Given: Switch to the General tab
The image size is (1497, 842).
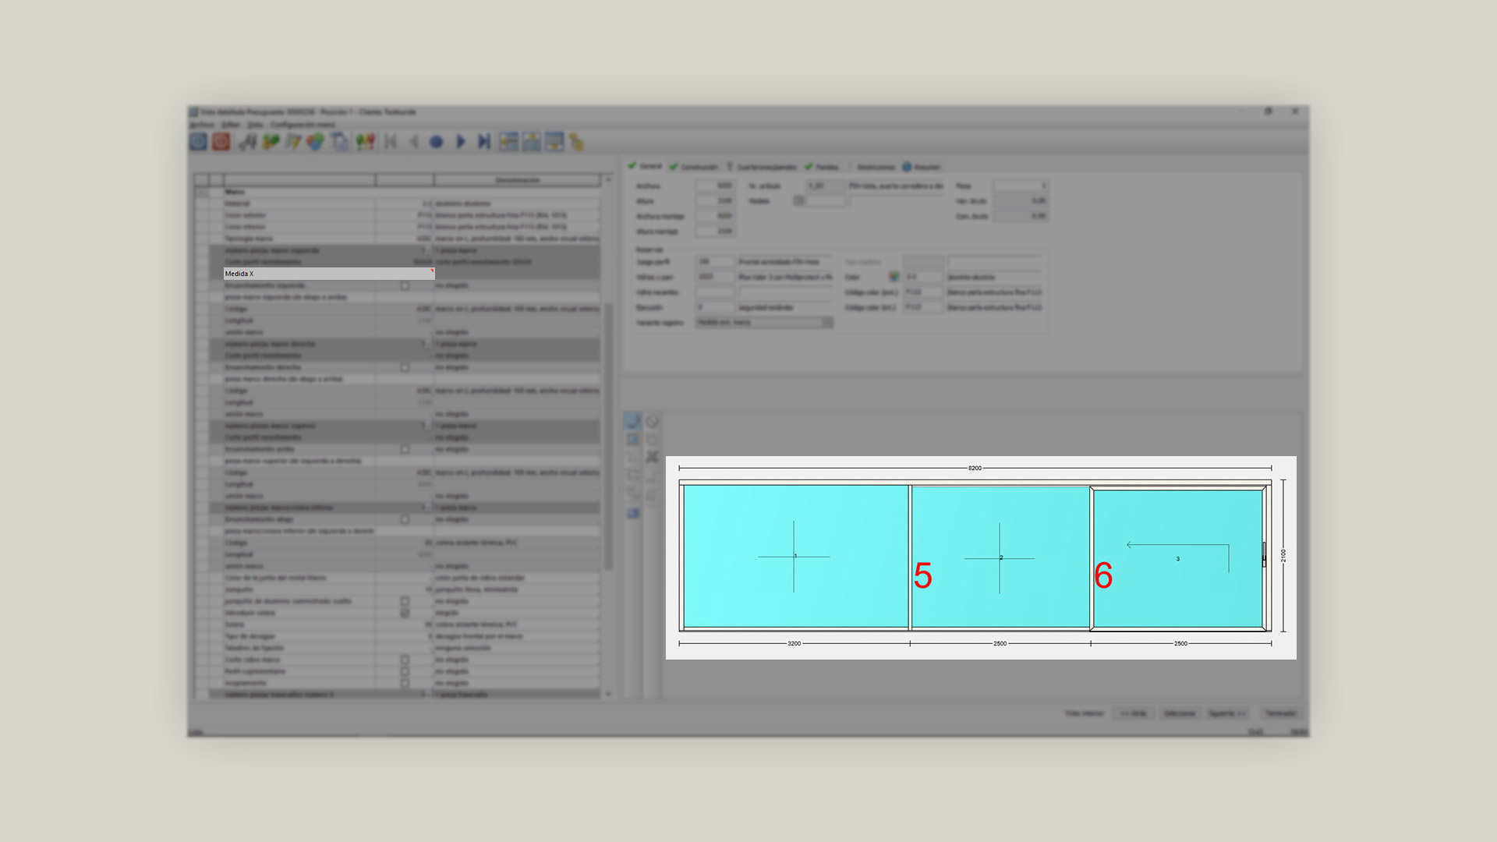Looking at the screenshot, I should tap(645, 167).
